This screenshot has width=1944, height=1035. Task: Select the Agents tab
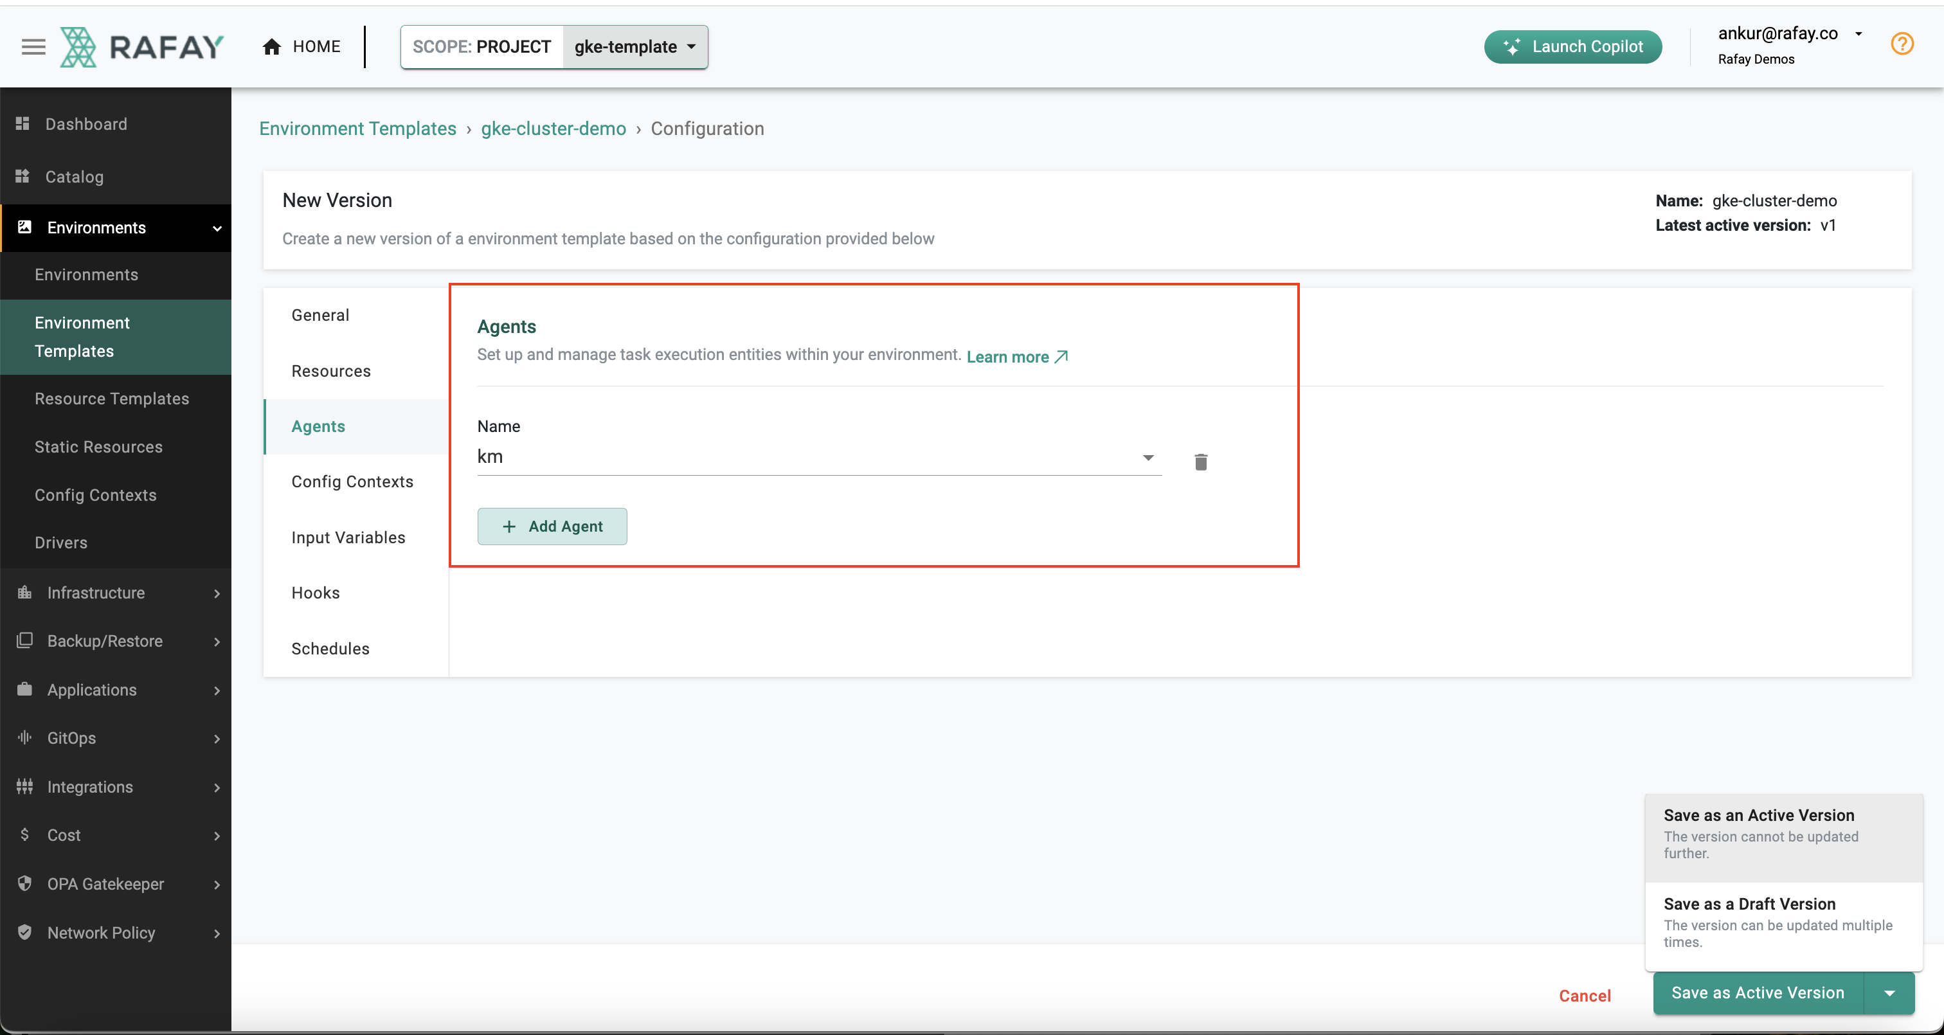click(356, 426)
